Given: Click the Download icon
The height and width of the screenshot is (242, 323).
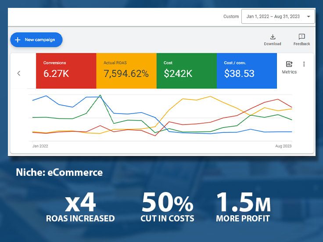Looking at the screenshot, I should point(272,37).
